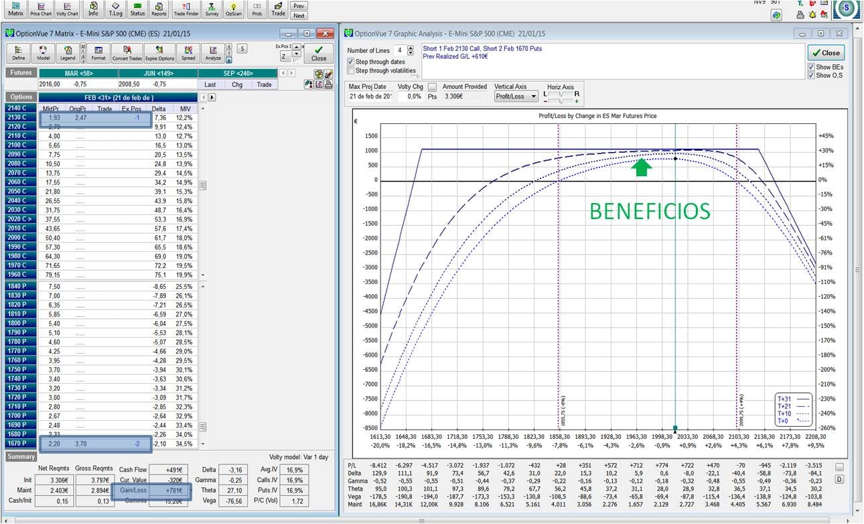
Task: Toggle Step through dates checkbox
Action: 351,62
